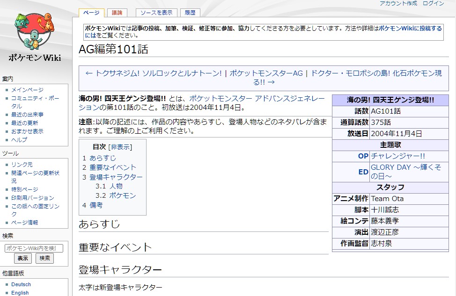Open ED link in infobox

[363, 172]
